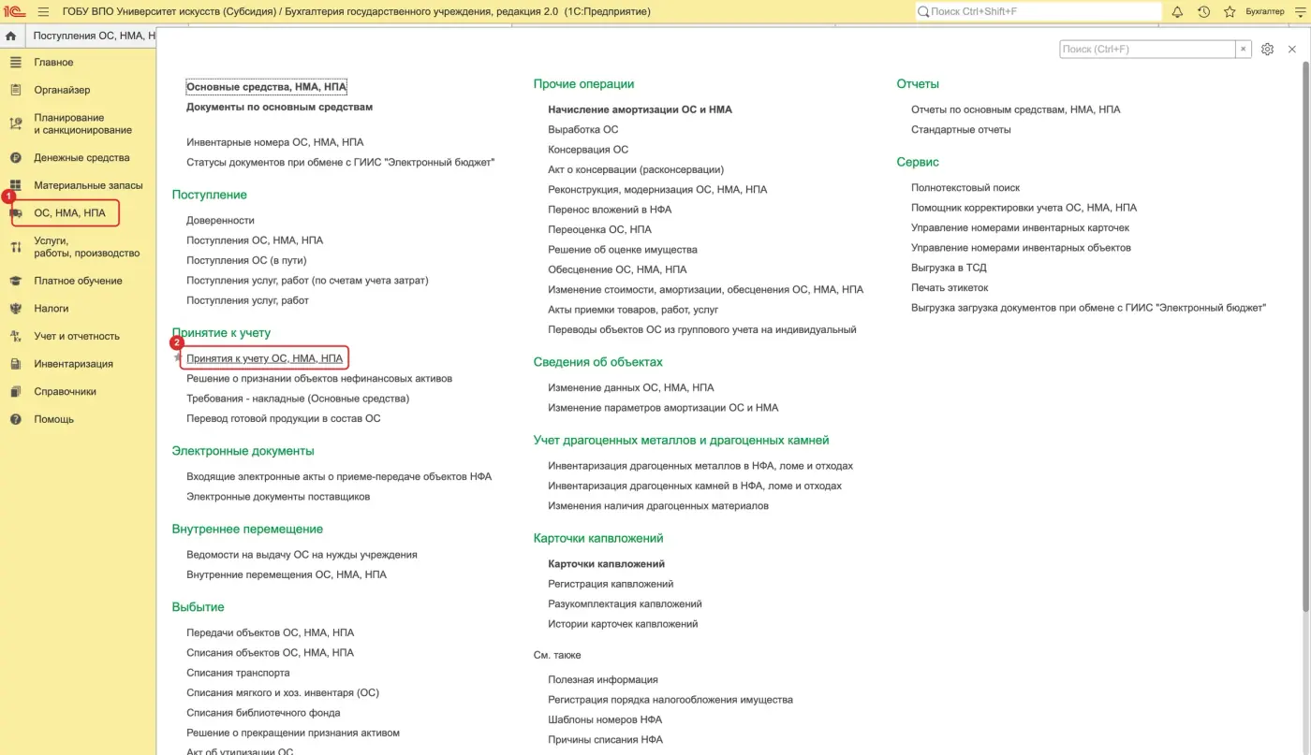The width and height of the screenshot is (1311, 755).
Task: Toggle favorite star beside Принятия к учету
Action: (178, 359)
